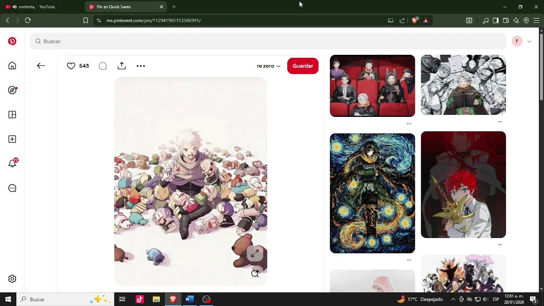Open options dots under starry night pin

point(409,260)
